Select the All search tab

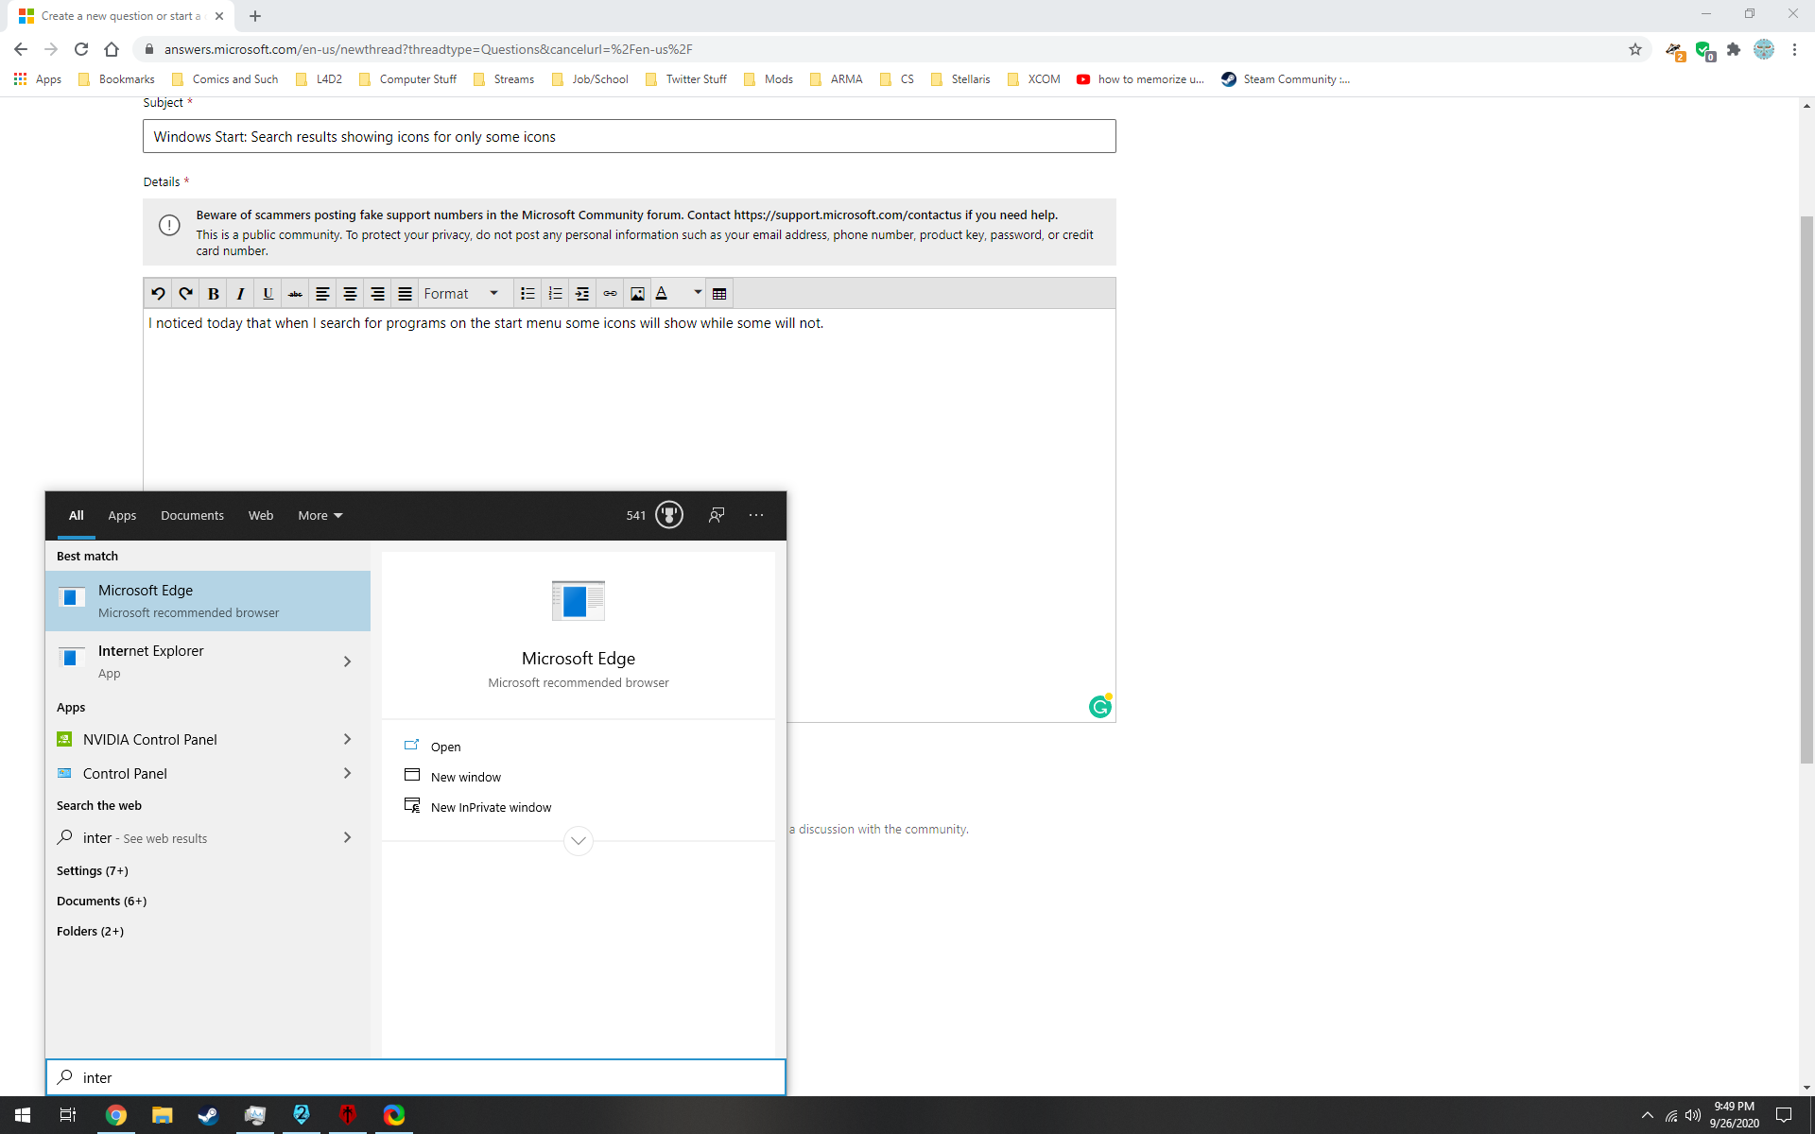click(x=77, y=515)
